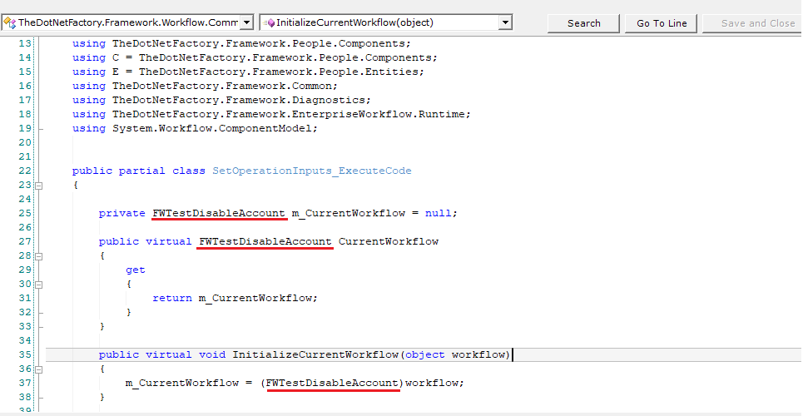Click the using System.Workflow.ComponentModel line
Viewport: 803px width, 416px height.
tap(195, 129)
